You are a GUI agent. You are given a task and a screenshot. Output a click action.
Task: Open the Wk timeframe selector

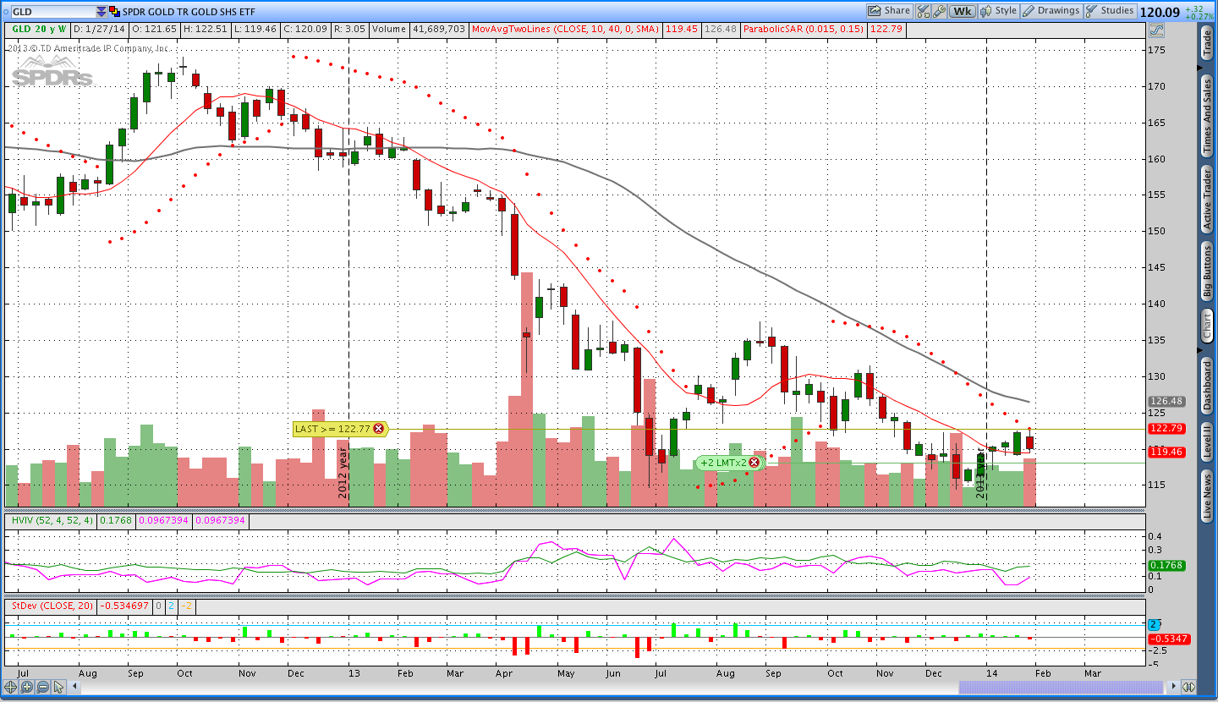962,11
